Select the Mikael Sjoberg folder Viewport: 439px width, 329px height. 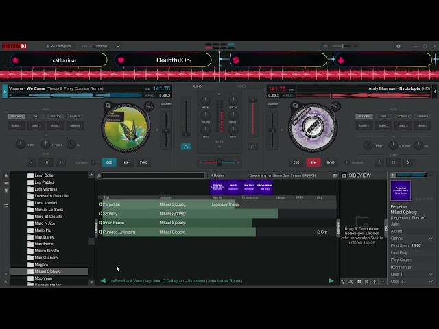pyautogui.click(x=49, y=271)
